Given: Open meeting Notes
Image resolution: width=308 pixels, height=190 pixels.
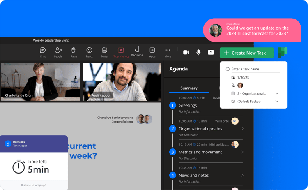Looking at the screenshot, I should (105, 52).
